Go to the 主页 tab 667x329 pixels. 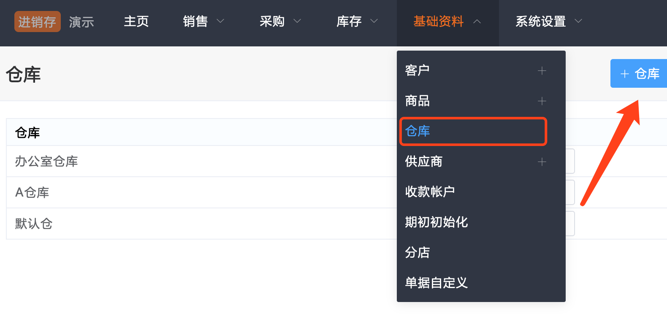pyautogui.click(x=136, y=22)
